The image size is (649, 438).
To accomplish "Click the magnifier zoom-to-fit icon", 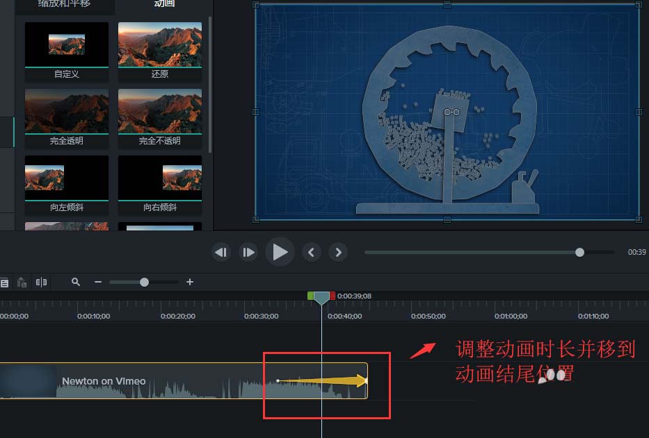I will (x=76, y=282).
